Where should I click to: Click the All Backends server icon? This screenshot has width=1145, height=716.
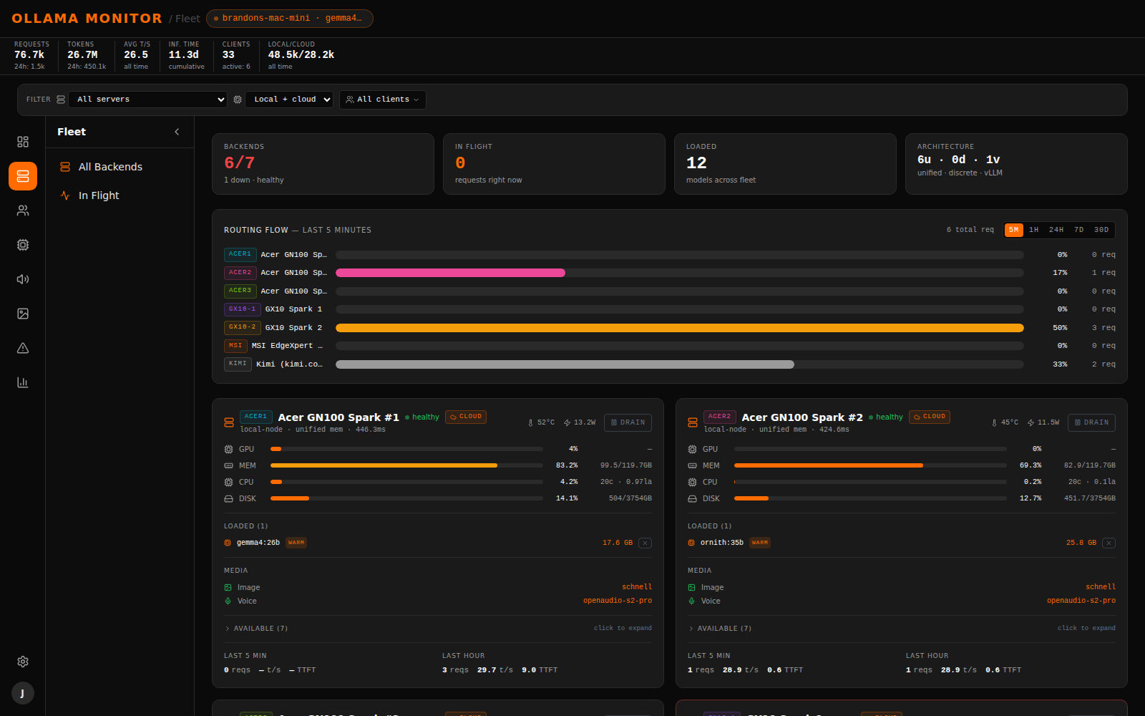pyautogui.click(x=65, y=167)
